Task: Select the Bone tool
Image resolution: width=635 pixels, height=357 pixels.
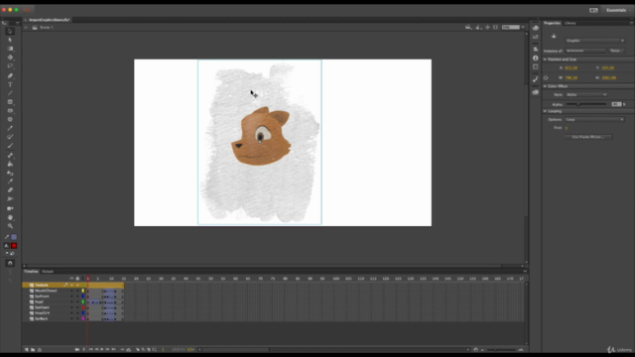Action: (x=10, y=156)
